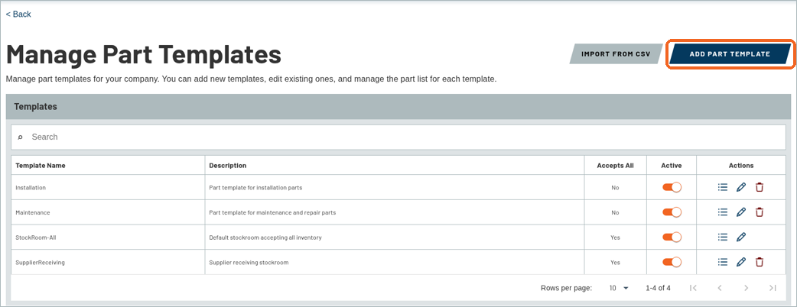Edit the Installation template pencil icon
This screenshot has width=797, height=307.
tap(741, 187)
